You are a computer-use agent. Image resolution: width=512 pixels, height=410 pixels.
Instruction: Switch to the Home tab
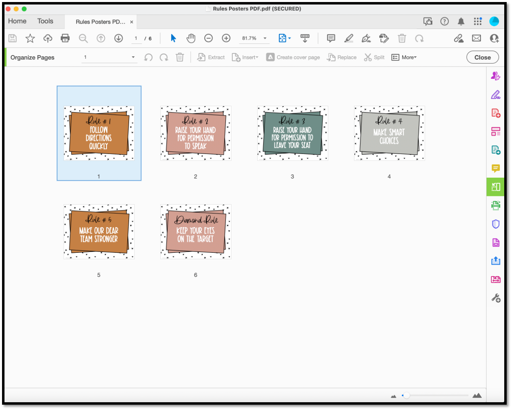coord(17,21)
